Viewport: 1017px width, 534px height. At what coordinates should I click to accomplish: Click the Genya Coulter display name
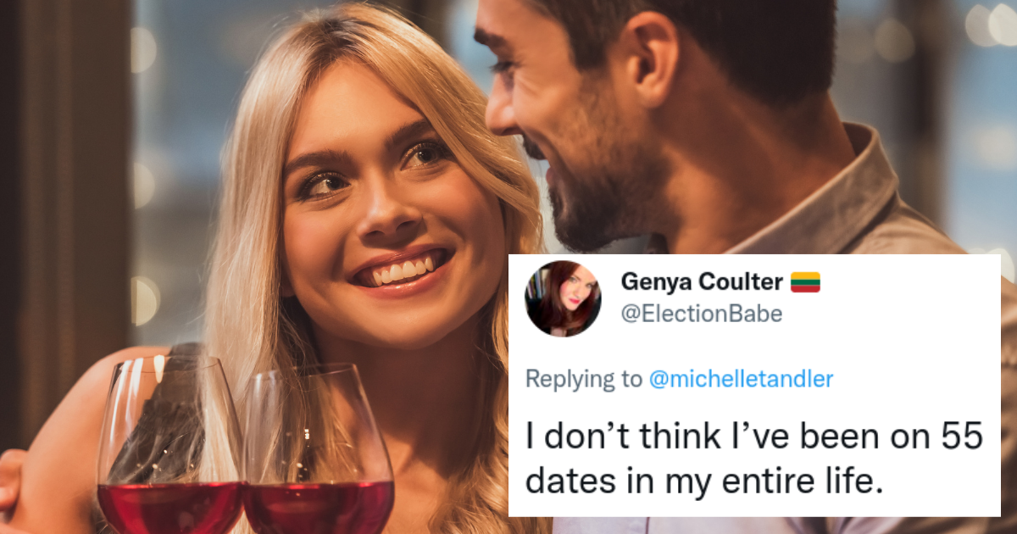(x=702, y=281)
